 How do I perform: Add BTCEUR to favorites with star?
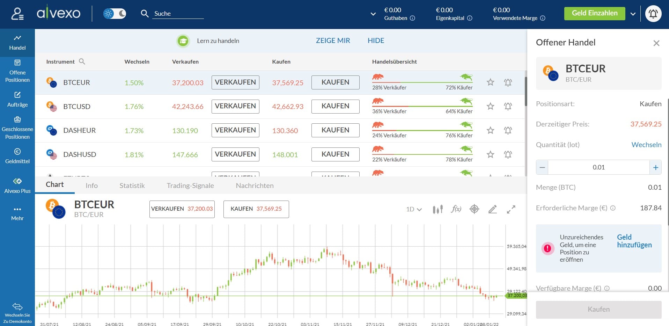pyautogui.click(x=490, y=82)
